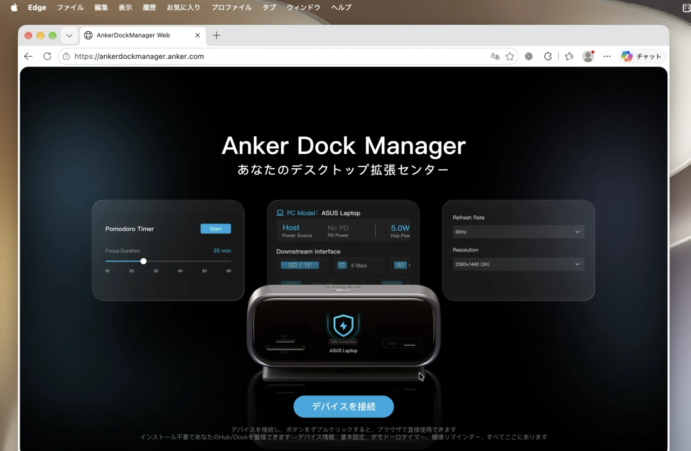Add this page to favorites with star
This screenshot has height=451, width=691.
click(x=510, y=56)
